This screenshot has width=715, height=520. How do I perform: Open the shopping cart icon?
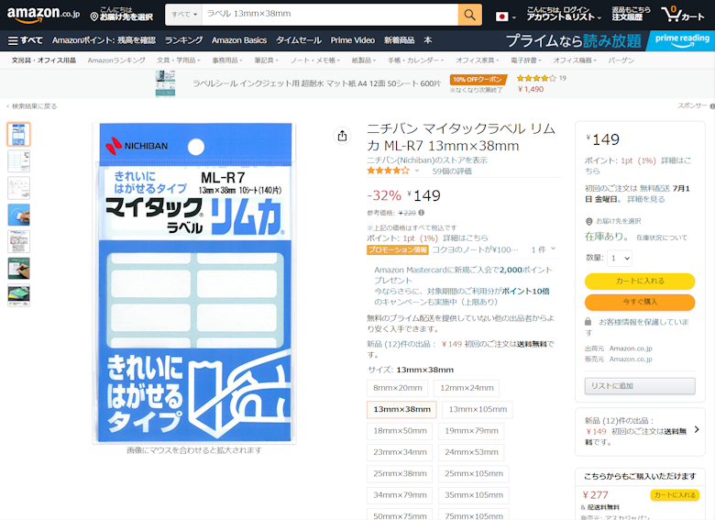click(683, 14)
